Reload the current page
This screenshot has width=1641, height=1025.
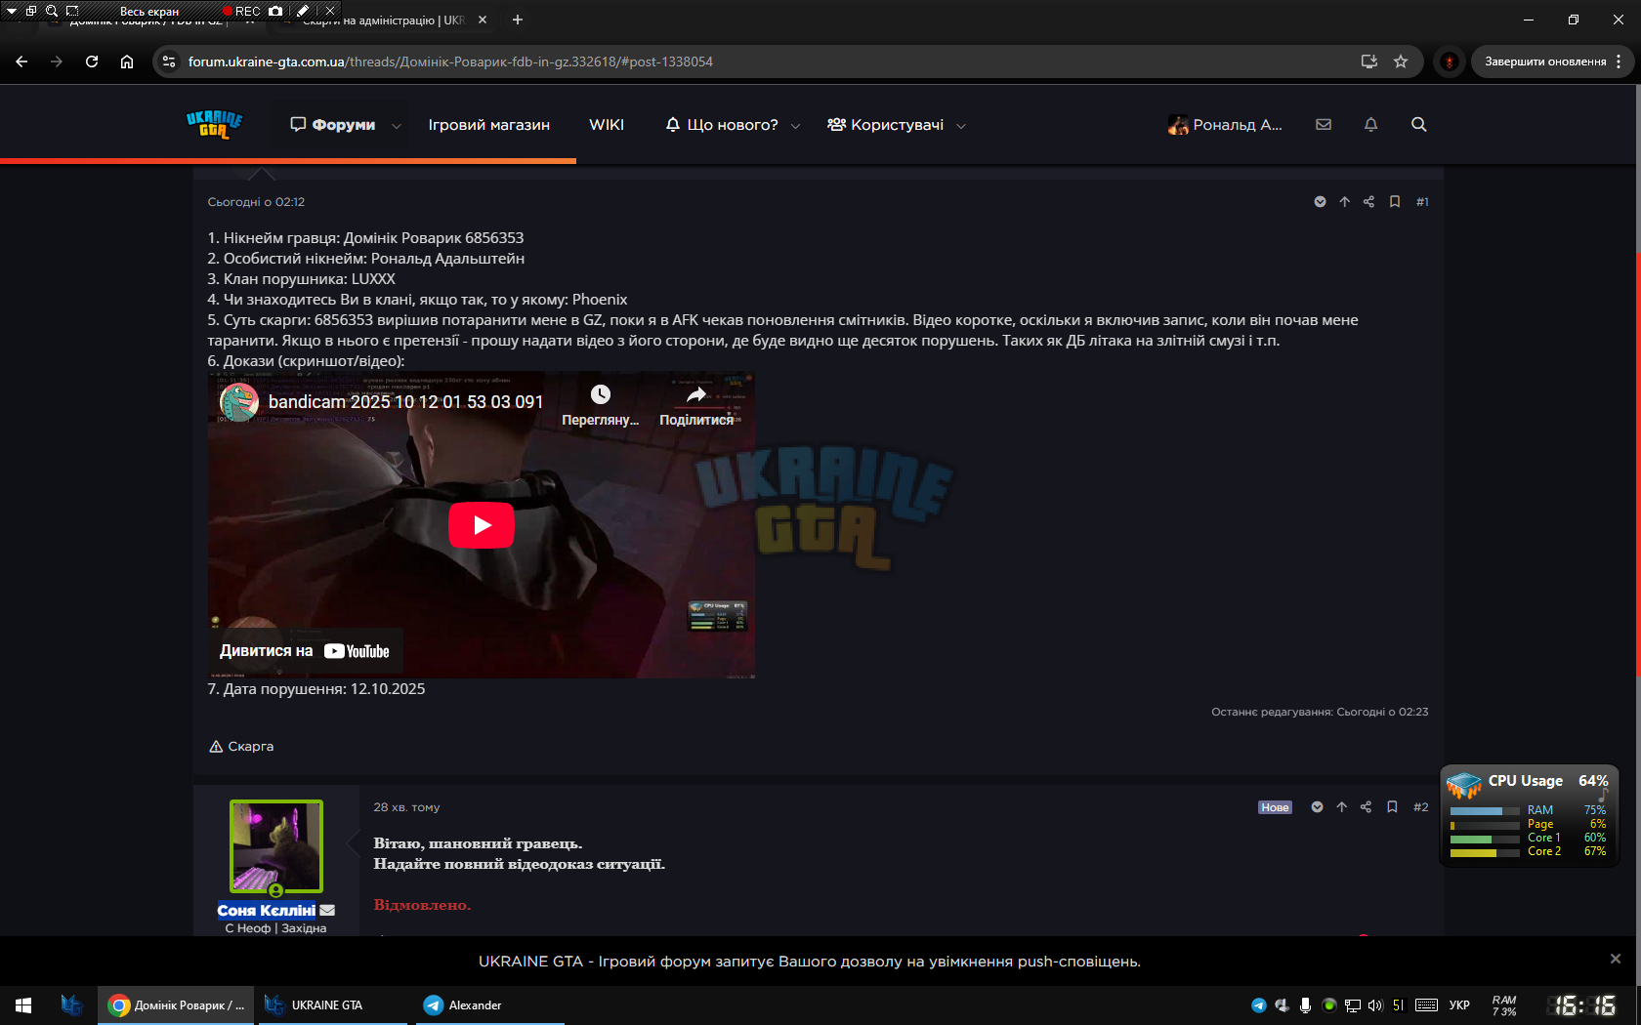point(92,61)
